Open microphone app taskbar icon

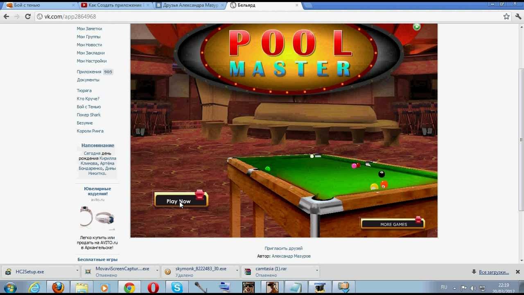pos(201,288)
